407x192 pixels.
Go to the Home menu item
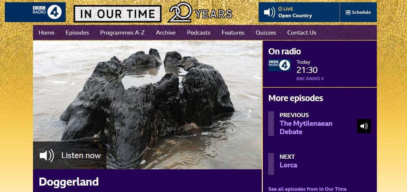47,33
